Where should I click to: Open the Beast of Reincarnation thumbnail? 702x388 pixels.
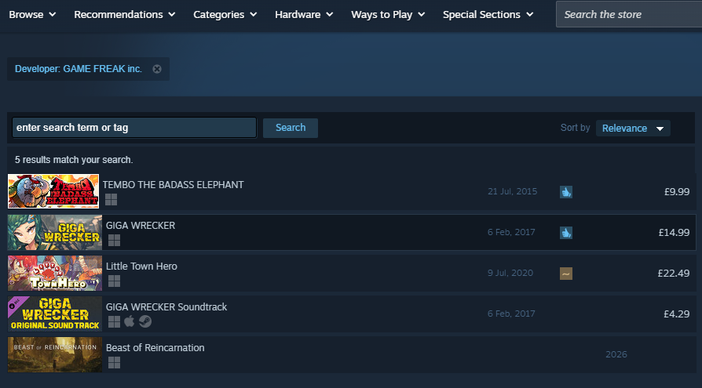tap(55, 354)
